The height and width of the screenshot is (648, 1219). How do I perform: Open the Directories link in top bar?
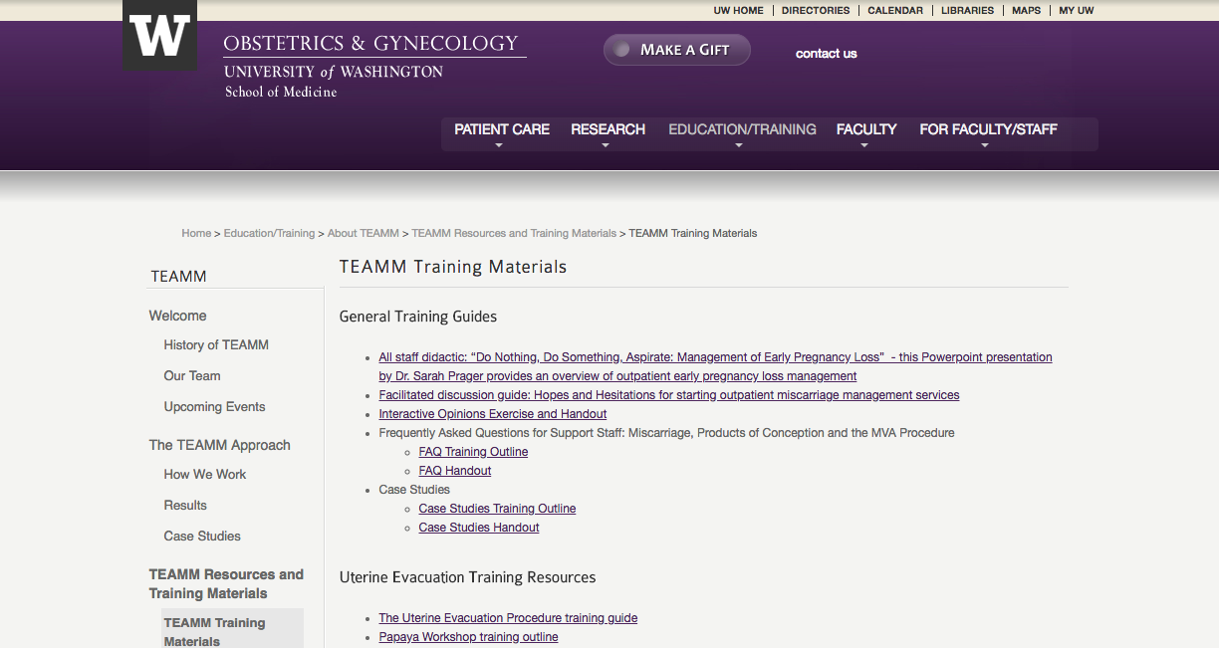click(x=816, y=10)
